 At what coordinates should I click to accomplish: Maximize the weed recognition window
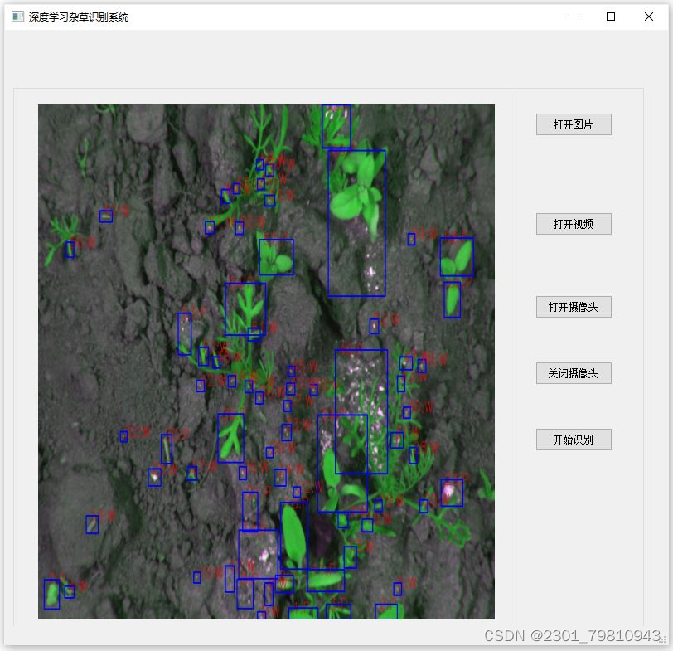(x=611, y=17)
